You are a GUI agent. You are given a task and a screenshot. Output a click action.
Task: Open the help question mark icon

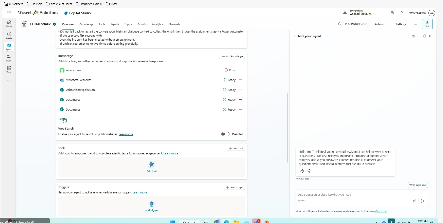pyautogui.click(x=402, y=13)
